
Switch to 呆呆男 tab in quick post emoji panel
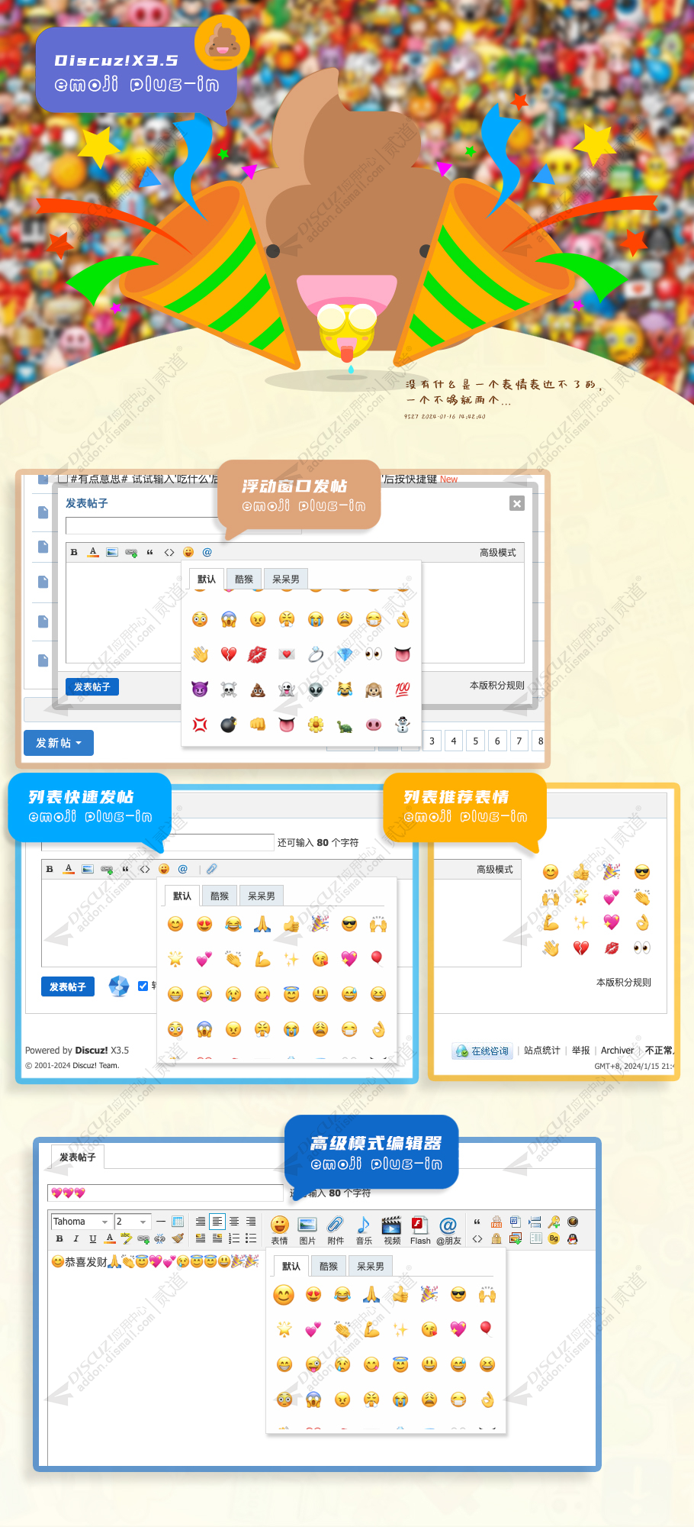pos(262,896)
